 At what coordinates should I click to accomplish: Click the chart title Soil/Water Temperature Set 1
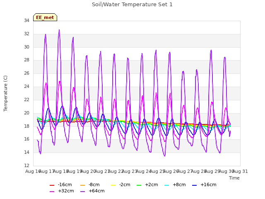click(x=132, y=5)
